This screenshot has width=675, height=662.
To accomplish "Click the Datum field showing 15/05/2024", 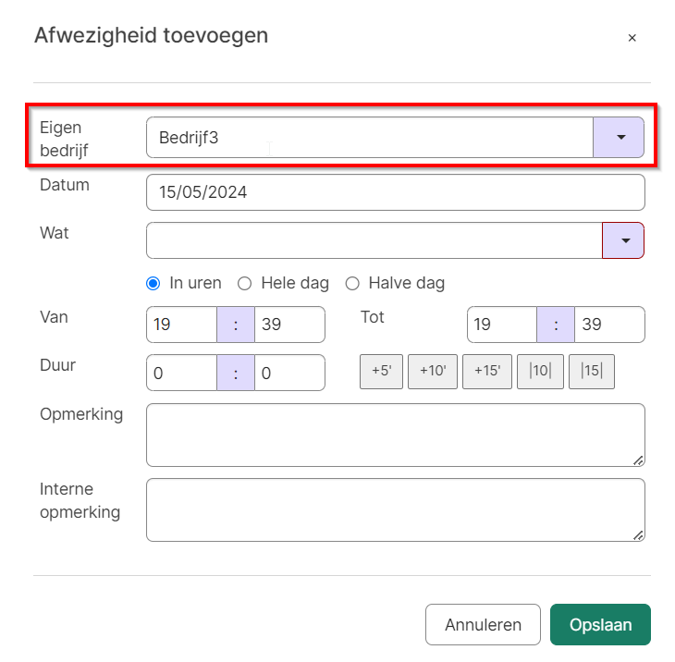I will [x=395, y=192].
